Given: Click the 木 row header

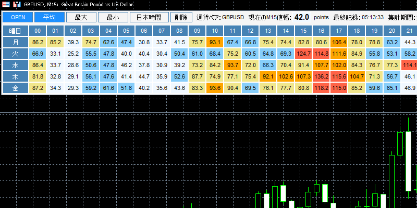Looking at the screenshot, I should pos(15,76).
